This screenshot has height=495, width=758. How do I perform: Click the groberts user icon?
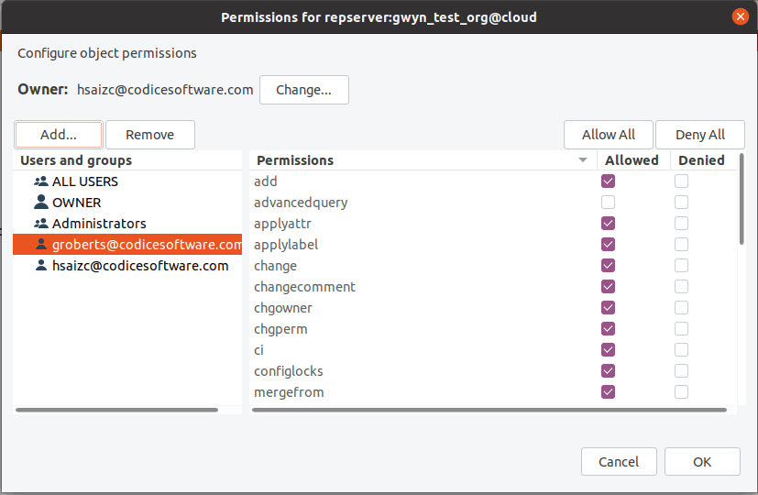coord(41,245)
